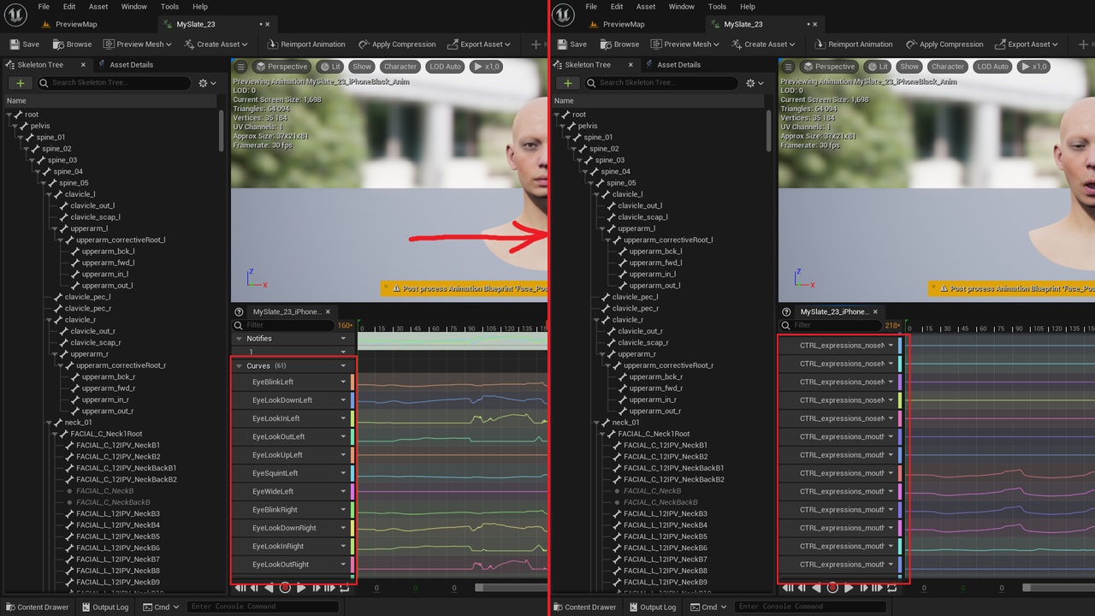The width and height of the screenshot is (1095, 616).
Task: Click Reimport Animation in the right window
Action: (854, 44)
